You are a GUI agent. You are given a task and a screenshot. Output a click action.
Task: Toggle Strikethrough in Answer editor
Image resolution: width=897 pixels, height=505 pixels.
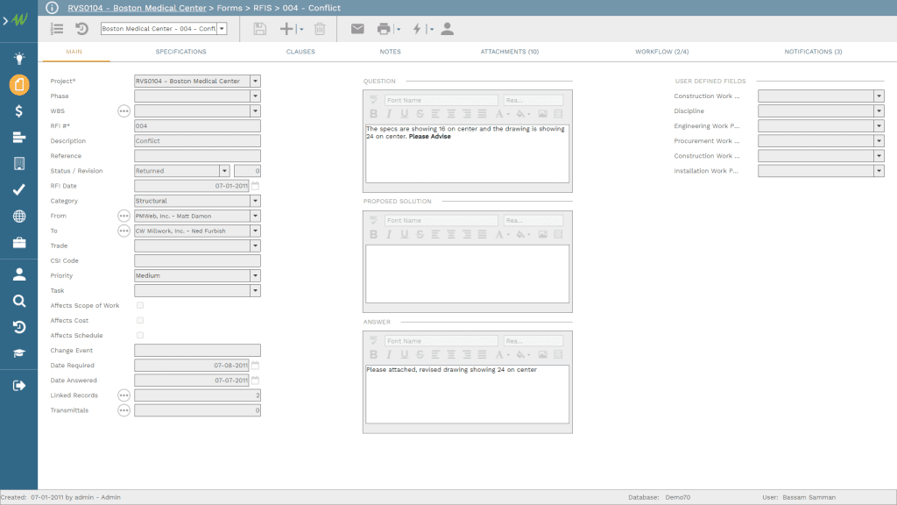(x=420, y=354)
